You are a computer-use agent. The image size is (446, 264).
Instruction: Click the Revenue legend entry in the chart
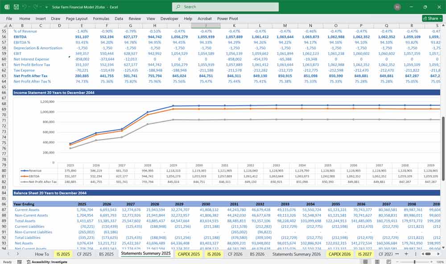pos(30,170)
